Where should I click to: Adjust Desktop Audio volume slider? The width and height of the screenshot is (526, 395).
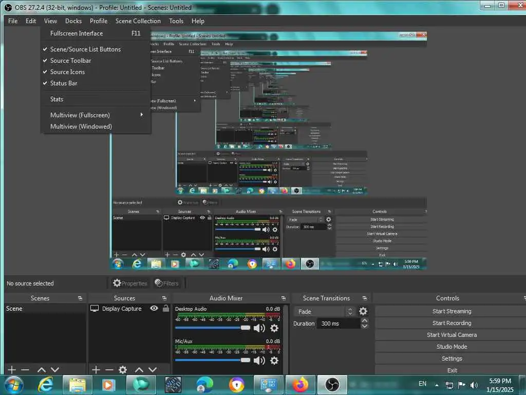pyautogui.click(x=213, y=328)
